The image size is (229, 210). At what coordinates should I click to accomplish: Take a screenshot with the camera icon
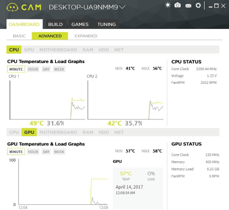pos(178,5)
